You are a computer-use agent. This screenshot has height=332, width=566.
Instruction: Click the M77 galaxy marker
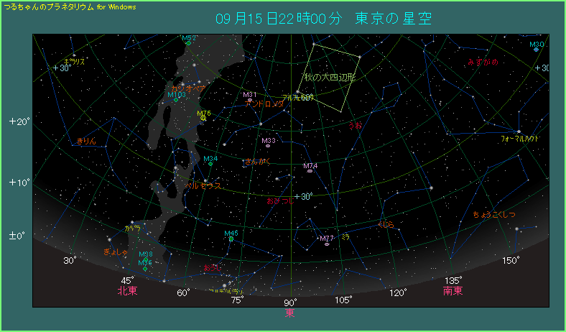[327, 244]
